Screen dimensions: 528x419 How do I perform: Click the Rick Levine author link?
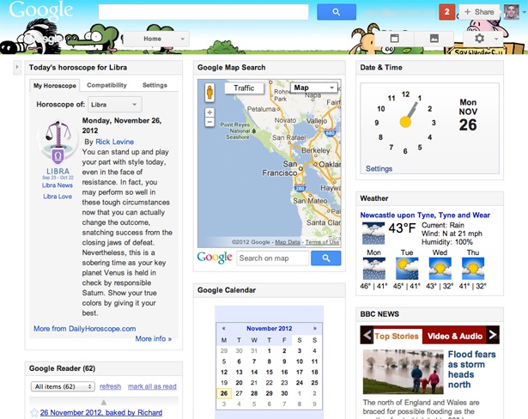click(115, 142)
